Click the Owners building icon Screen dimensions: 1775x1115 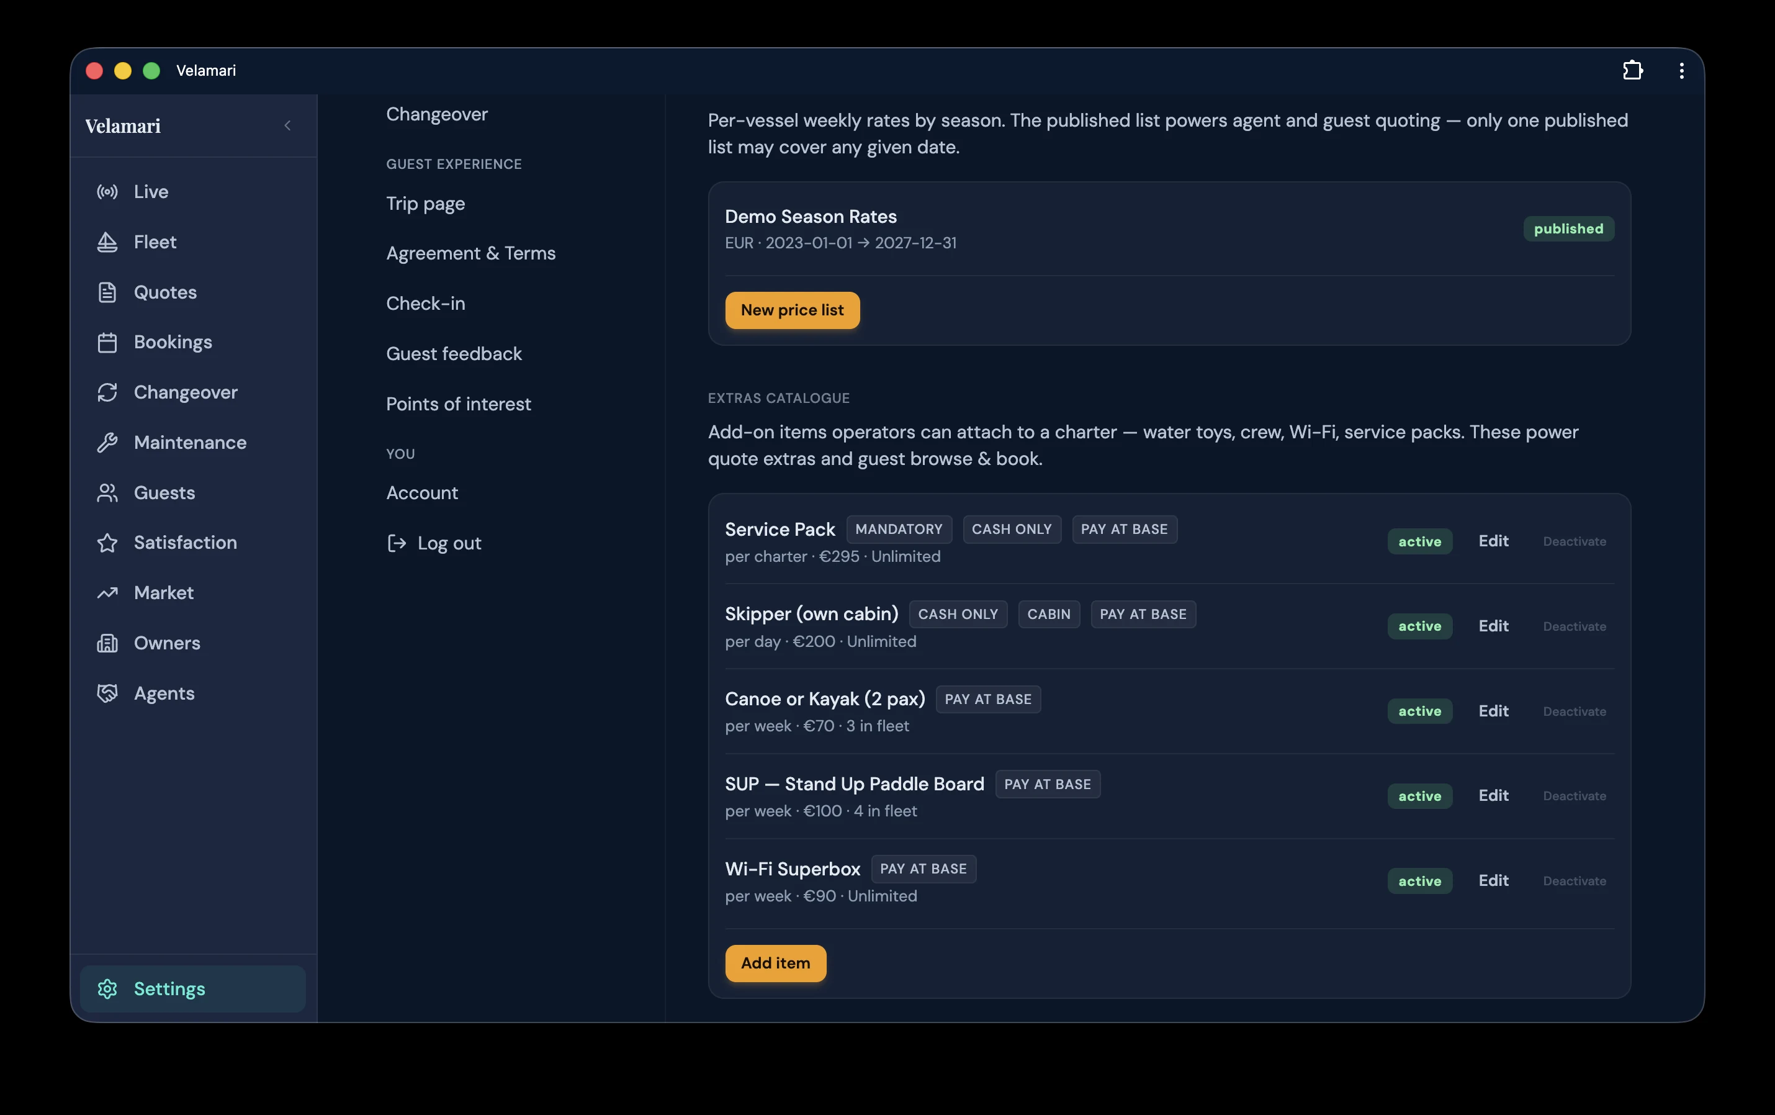coord(107,643)
